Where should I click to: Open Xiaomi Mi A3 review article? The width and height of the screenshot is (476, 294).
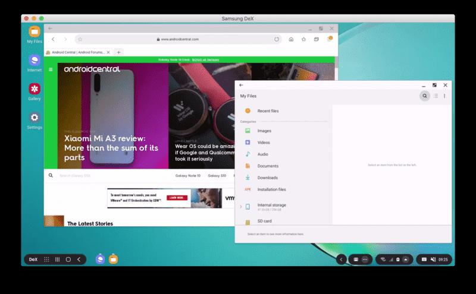pyautogui.click(x=111, y=148)
